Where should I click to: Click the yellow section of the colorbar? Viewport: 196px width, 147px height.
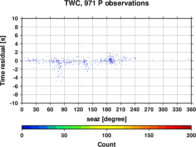[107, 127]
